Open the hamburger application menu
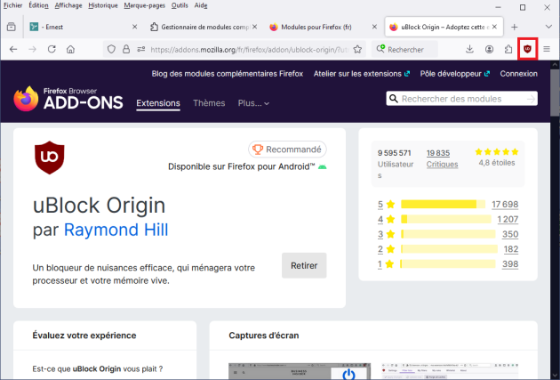 tap(547, 49)
